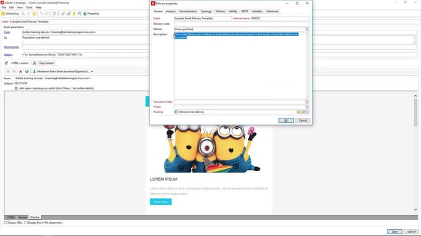Open the File menu
The image size is (421, 236).
pyautogui.click(x=4, y=7)
